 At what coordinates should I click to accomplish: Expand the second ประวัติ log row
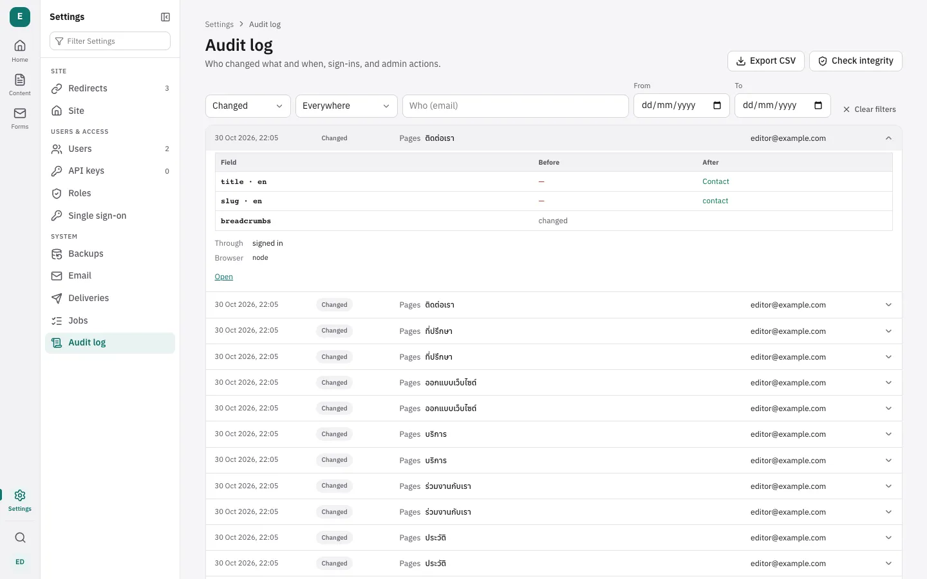point(554,563)
